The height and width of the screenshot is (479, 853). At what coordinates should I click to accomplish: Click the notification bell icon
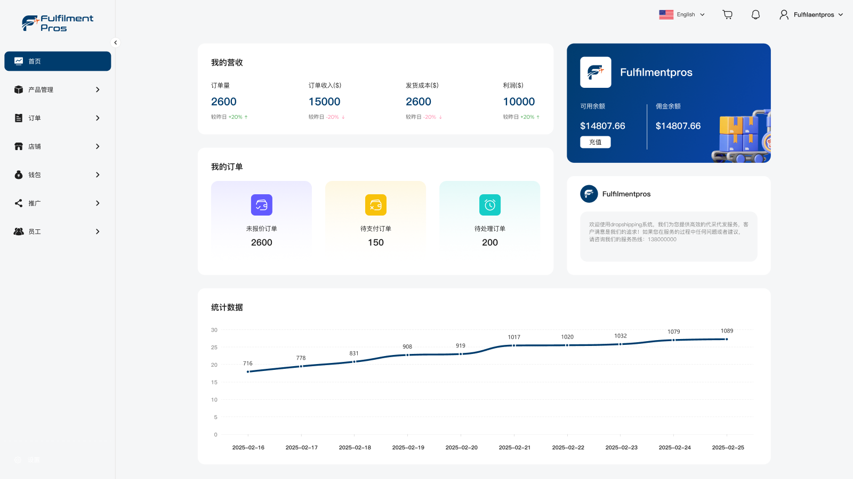point(755,14)
